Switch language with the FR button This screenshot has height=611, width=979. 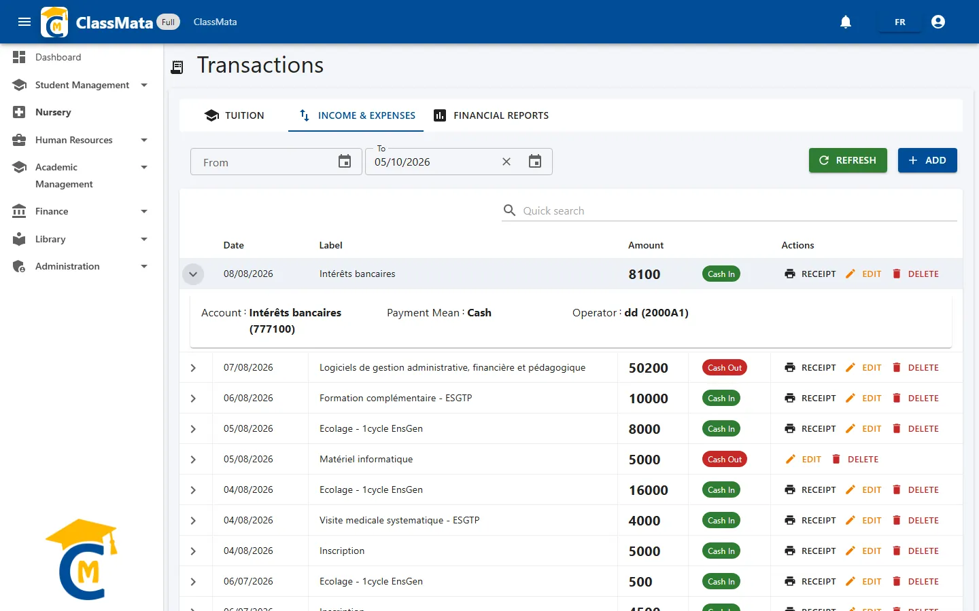pyautogui.click(x=900, y=22)
